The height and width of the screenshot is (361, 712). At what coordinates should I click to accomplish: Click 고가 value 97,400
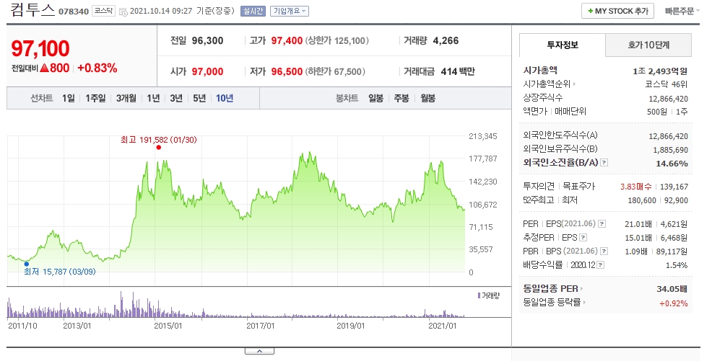(x=287, y=41)
